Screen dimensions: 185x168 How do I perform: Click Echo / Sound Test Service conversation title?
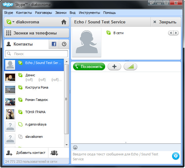pyautogui.click(x=100, y=22)
